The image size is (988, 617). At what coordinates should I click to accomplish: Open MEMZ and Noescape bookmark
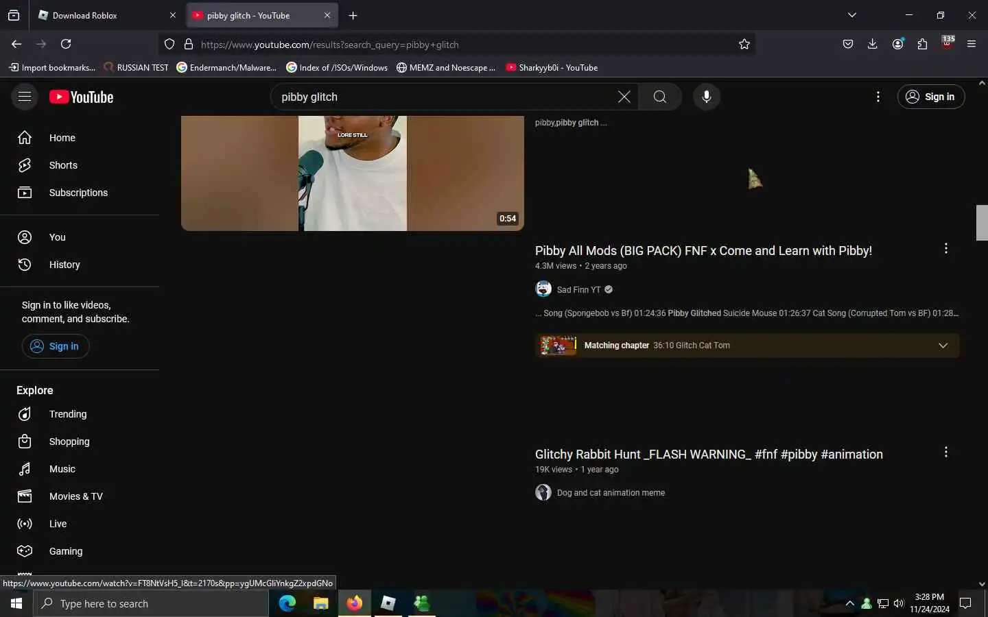click(x=446, y=67)
